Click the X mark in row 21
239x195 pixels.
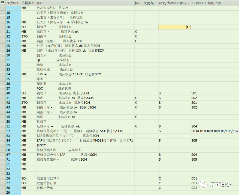pos(136,32)
